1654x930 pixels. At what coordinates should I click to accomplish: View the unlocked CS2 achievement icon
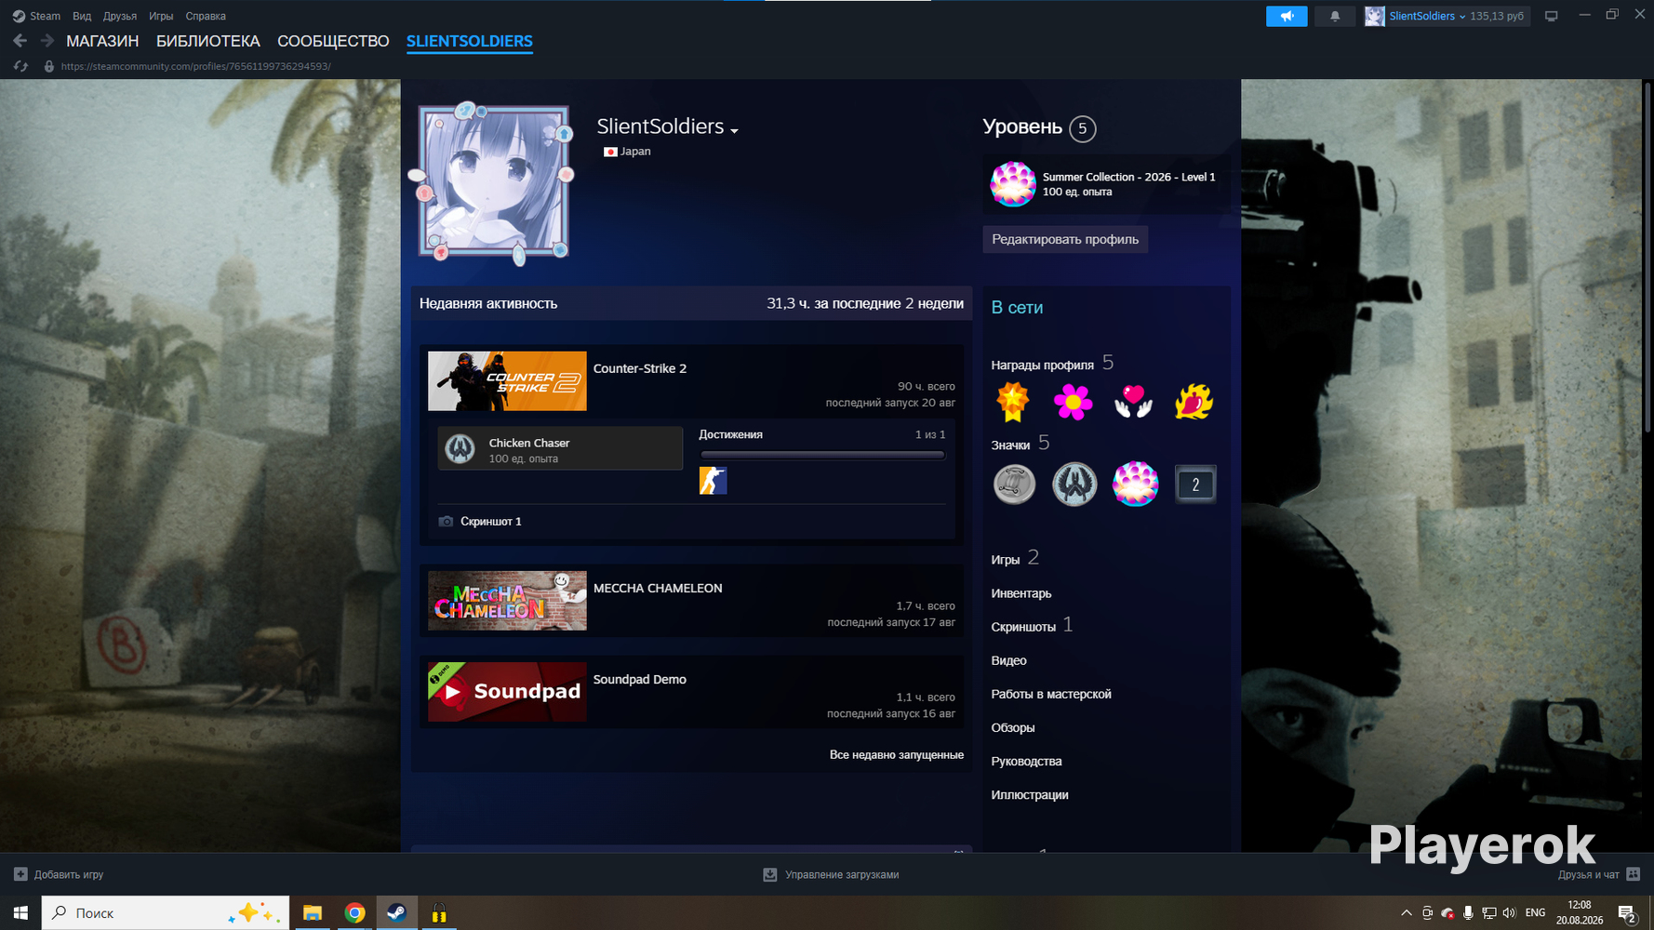coord(713,480)
